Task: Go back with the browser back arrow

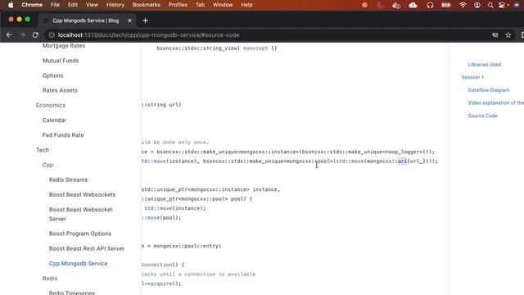Action: point(9,34)
